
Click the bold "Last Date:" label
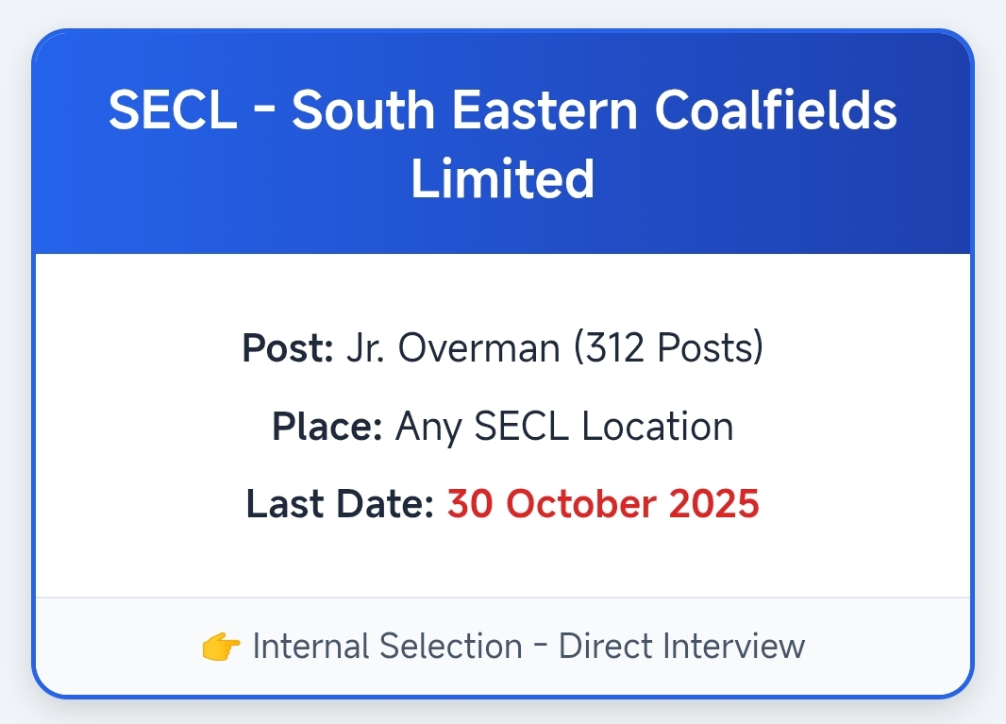tap(340, 504)
